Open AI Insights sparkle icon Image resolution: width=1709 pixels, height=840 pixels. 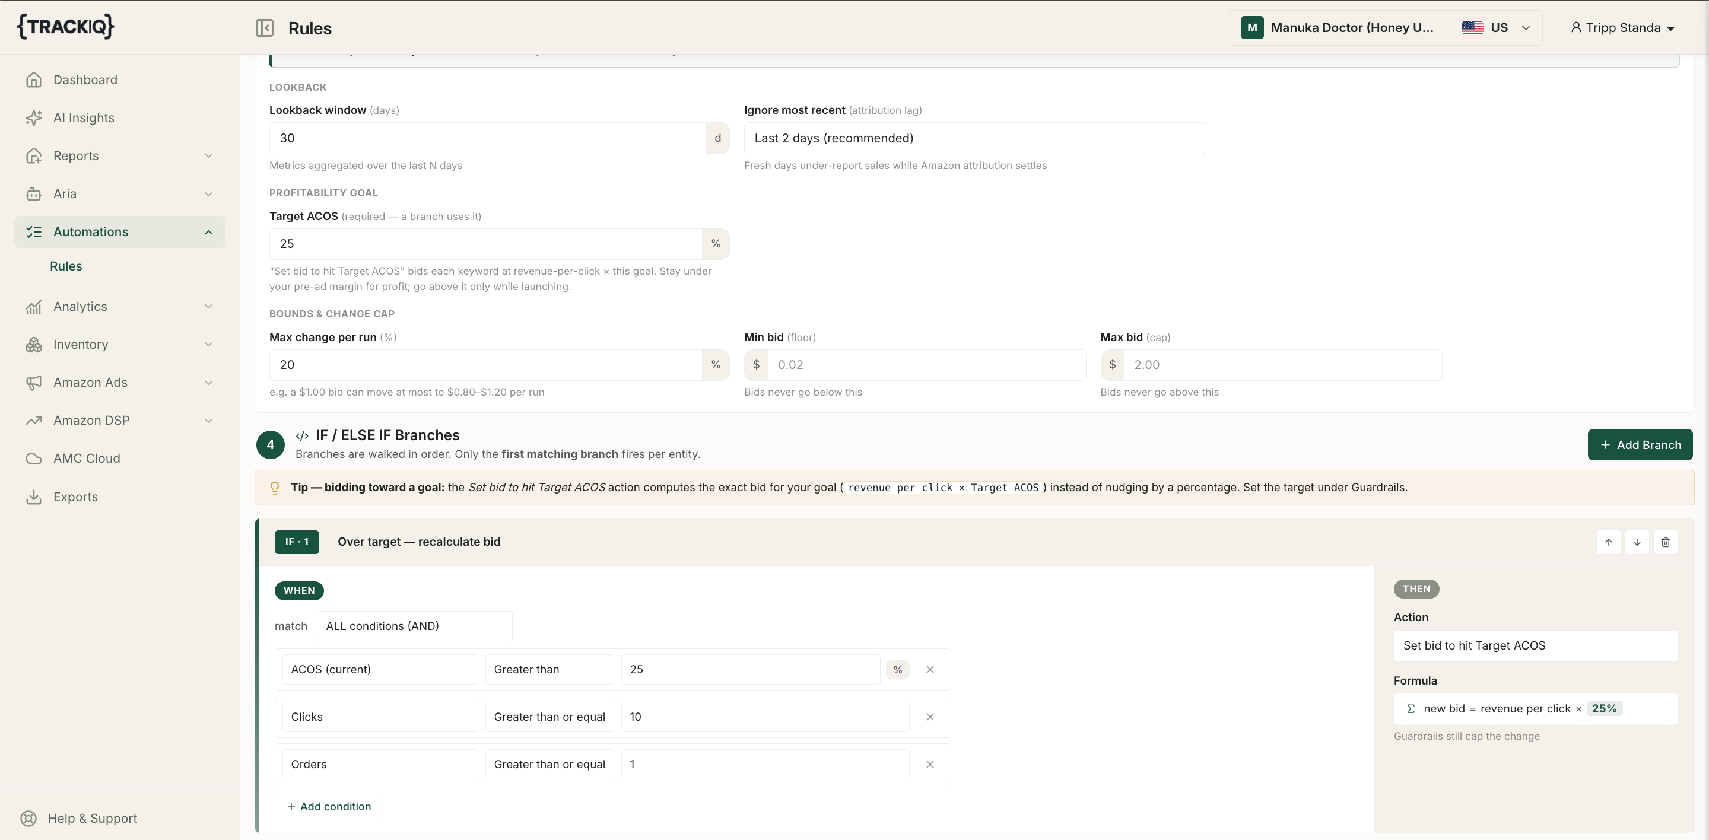pos(34,118)
